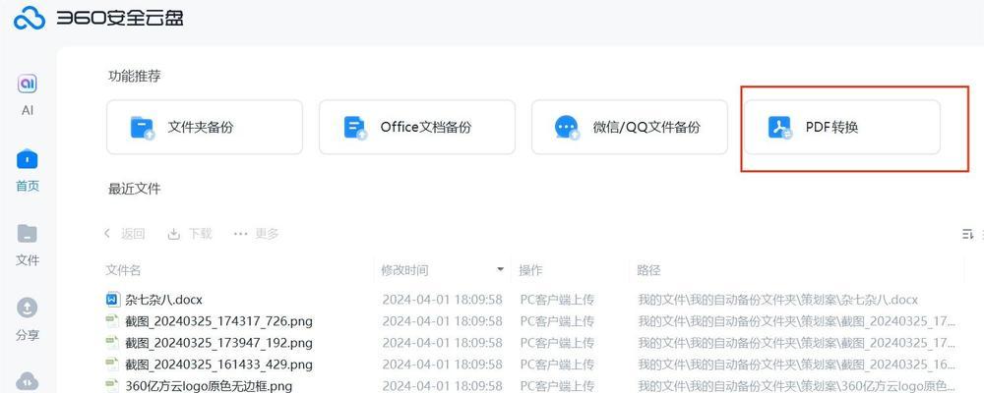Image resolution: width=984 pixels, height=393 pixels.
Task: Click the path cell of 截图_20240325_161433_429.png
Action: (797, 365)
